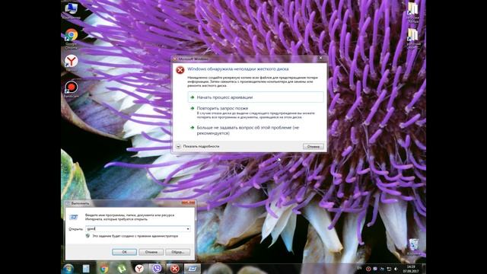Screen dimensions: 487x274
Task: Choose 'Начать процесс архивации' option
Action: 256,97
